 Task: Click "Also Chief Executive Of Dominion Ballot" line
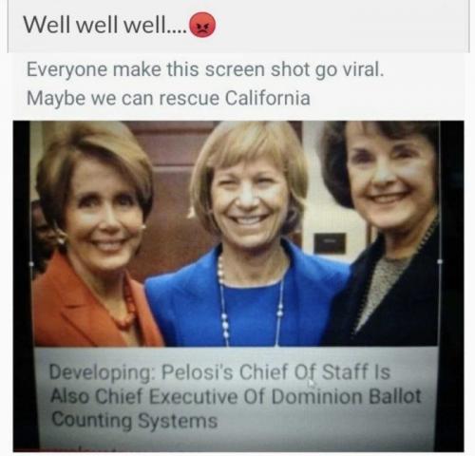pos(236,396)
